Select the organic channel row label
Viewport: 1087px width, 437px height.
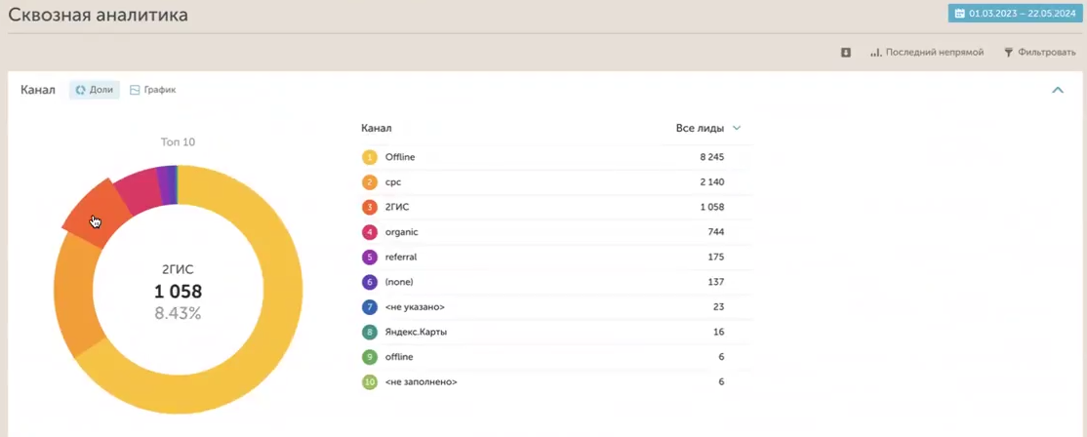(401, 232)
